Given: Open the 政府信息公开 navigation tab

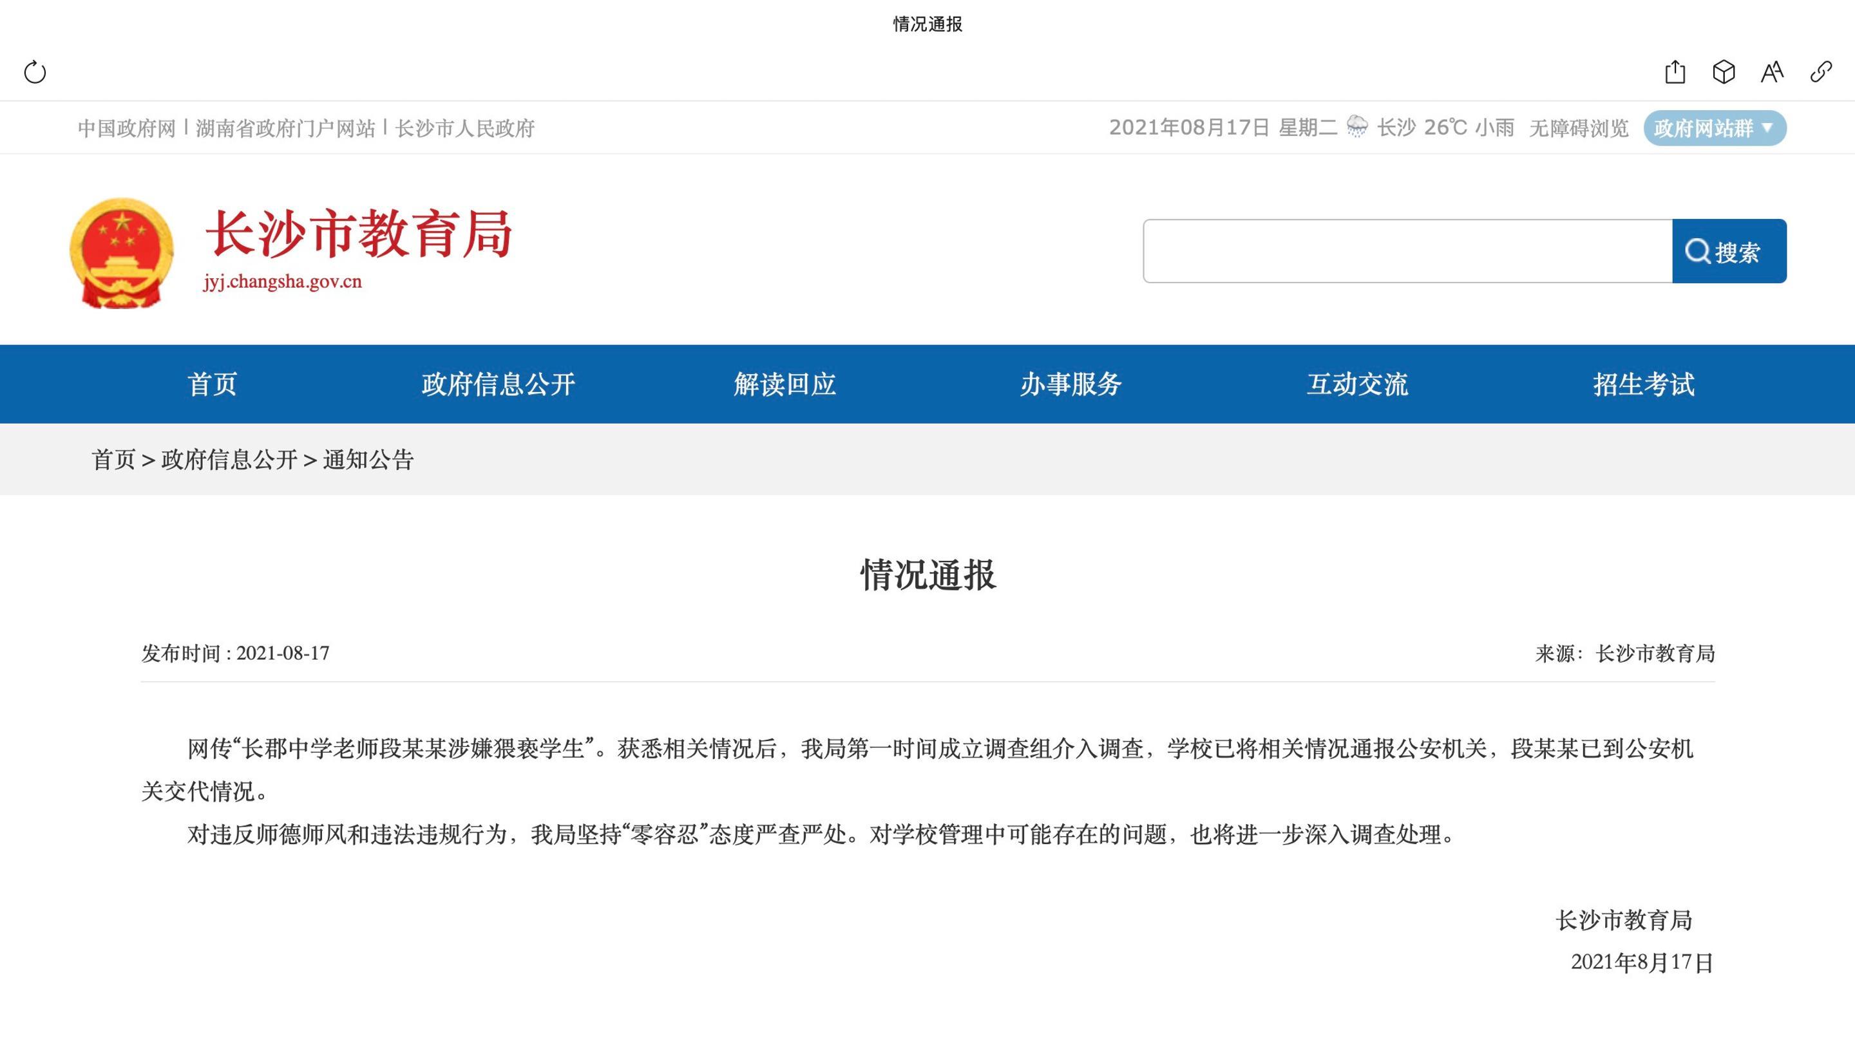Looking at the screenshot, I should pyautogui.click(x=499, y=384).
